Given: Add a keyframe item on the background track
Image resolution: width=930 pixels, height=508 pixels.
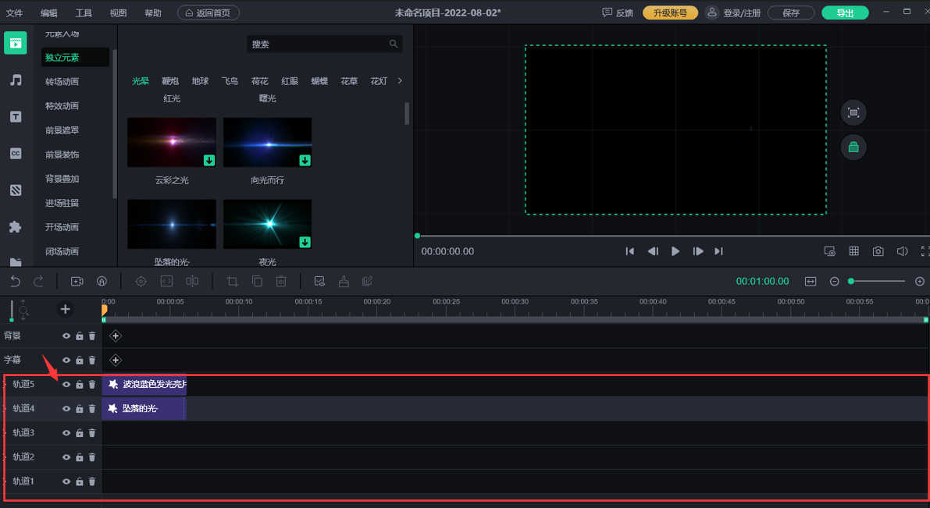Looking at the screenshot, I should pyautogui.click(x=116, y=336).
